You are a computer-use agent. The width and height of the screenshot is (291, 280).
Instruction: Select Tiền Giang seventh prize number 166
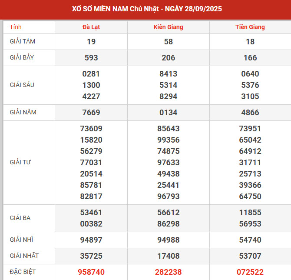[x=250, y=57]
